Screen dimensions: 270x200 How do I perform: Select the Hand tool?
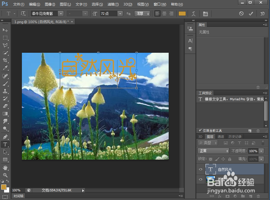pos(5,168)
